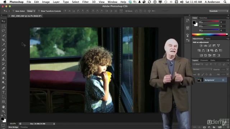Screen dimensions: 230x129
Task: Open the Layer menu
Action: pos(56,2)
